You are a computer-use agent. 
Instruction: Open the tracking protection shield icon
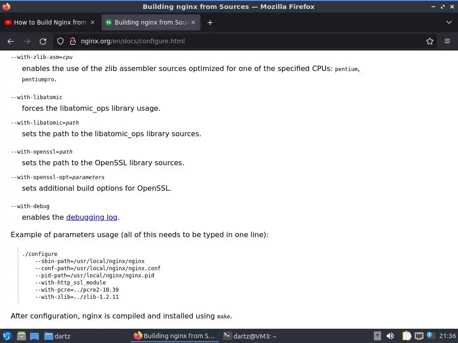pos(60,42)
